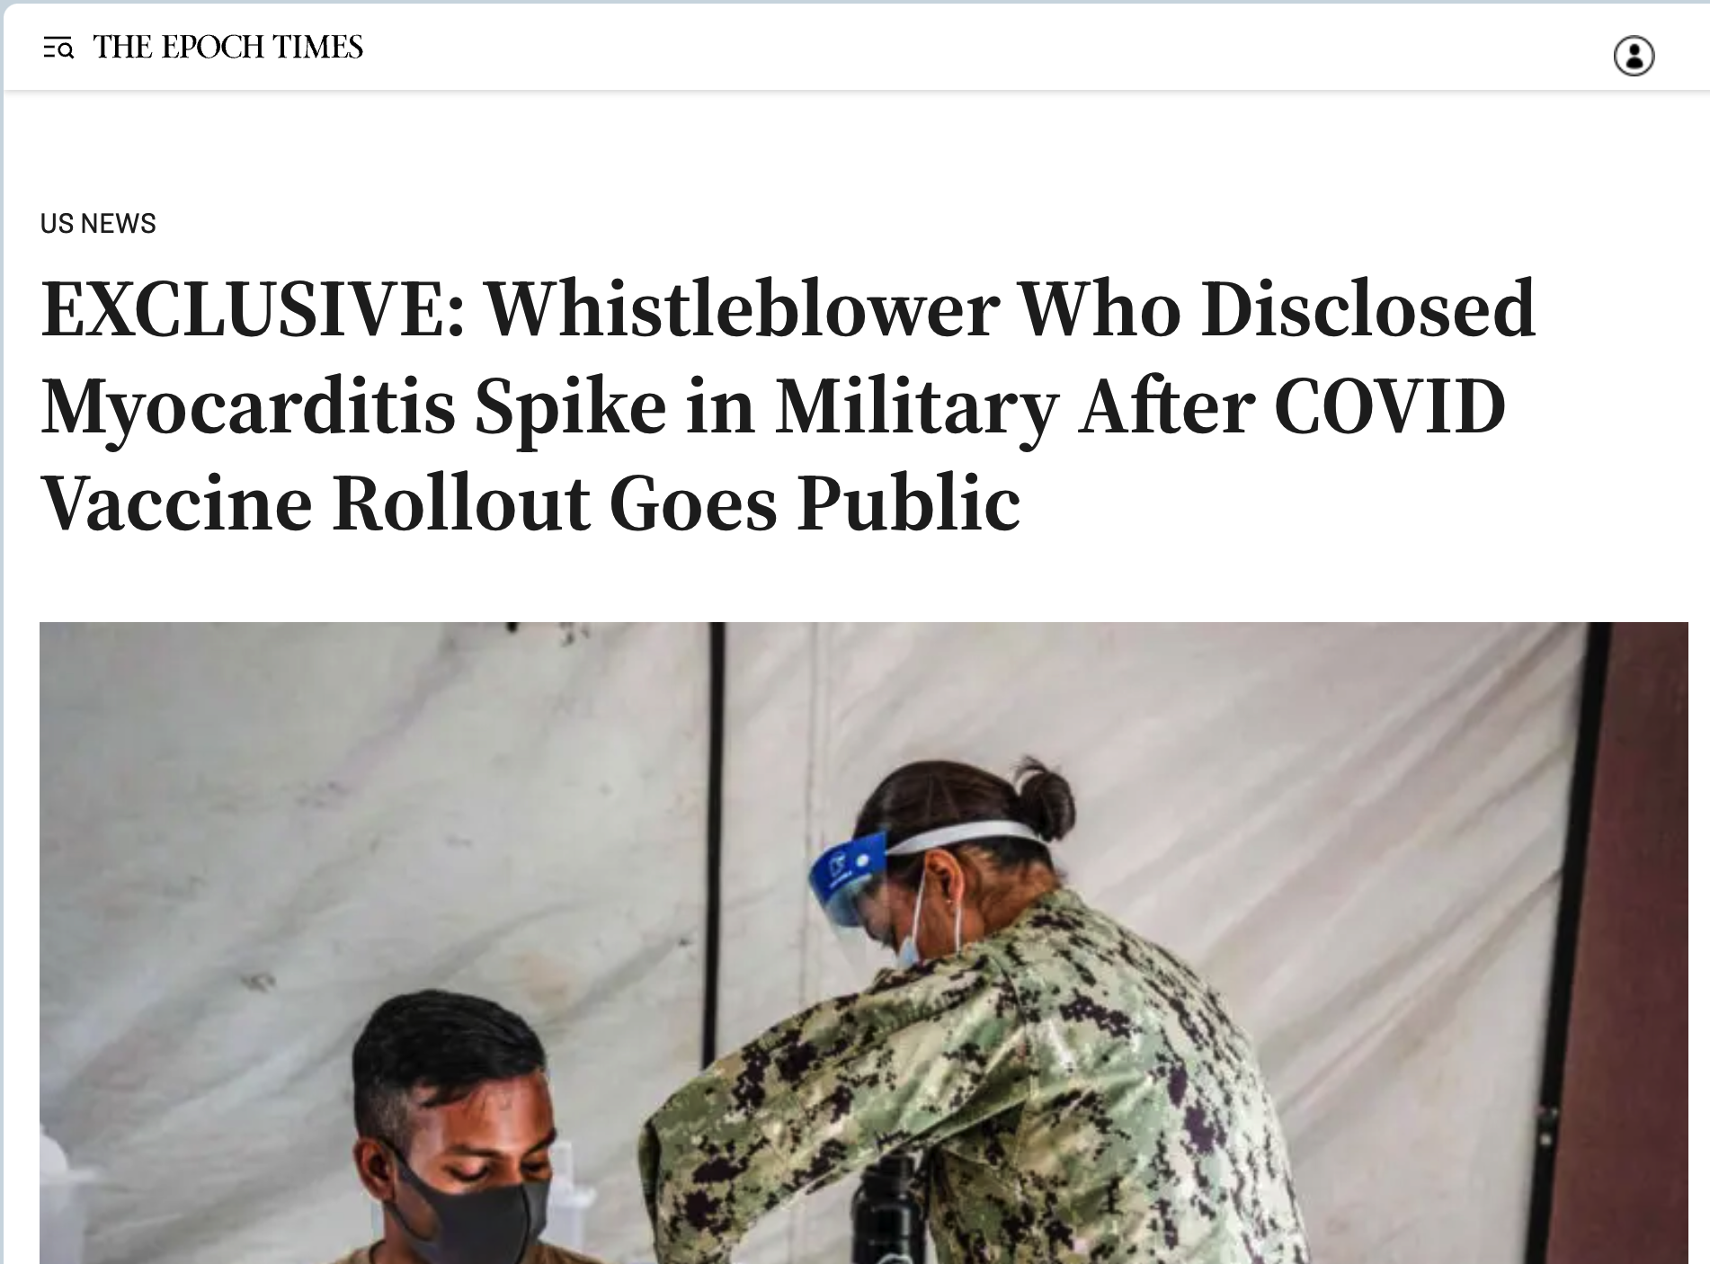1710x1264 pixels.
Task: Click the word EPOCH in the logo
Action: tap(212, 47)
